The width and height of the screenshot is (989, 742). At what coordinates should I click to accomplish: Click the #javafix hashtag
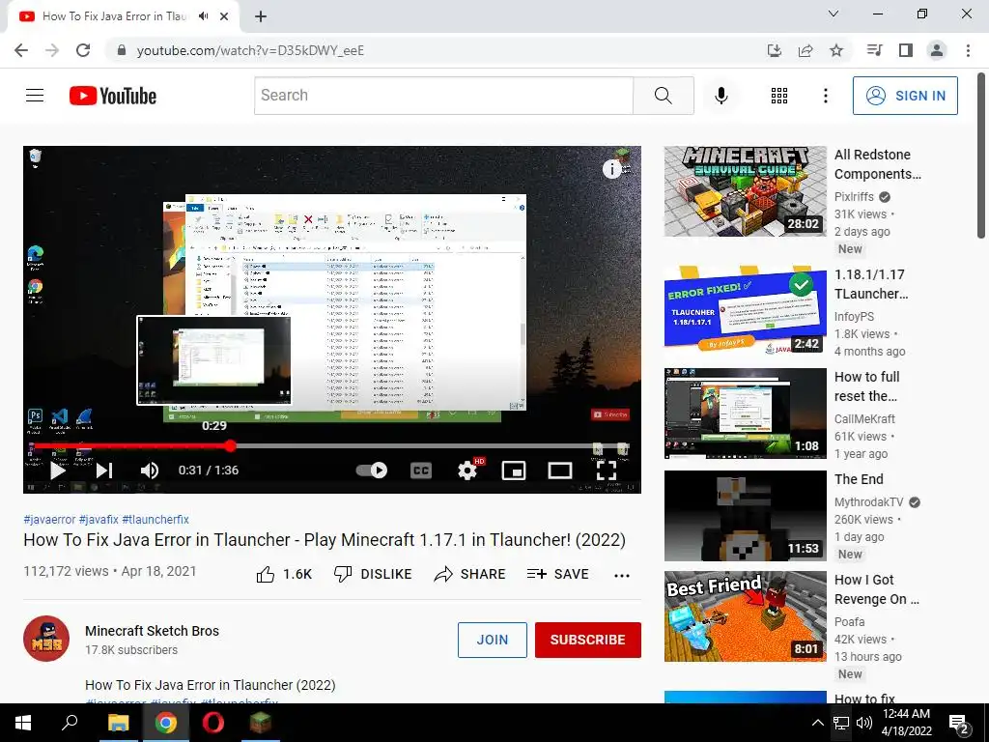(x=99, y=519)
